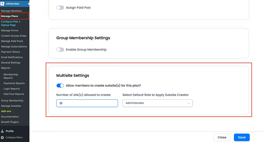The image size is (265, 142).
Task: Open the Profile menu
Action: click(x=10, y=131)
